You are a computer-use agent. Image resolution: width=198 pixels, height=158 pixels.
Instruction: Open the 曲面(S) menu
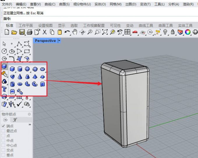pyautogui.click(x=64, y=4)
